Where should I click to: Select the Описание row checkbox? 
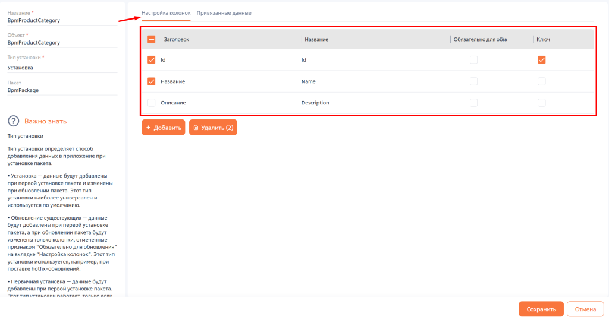[x=151, y=103]
